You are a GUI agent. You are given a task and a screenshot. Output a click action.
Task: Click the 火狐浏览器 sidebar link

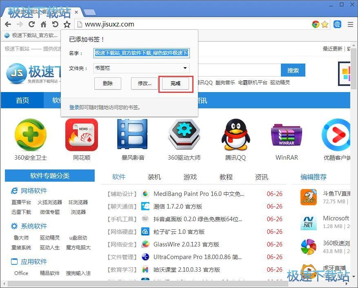click(50, 202)
